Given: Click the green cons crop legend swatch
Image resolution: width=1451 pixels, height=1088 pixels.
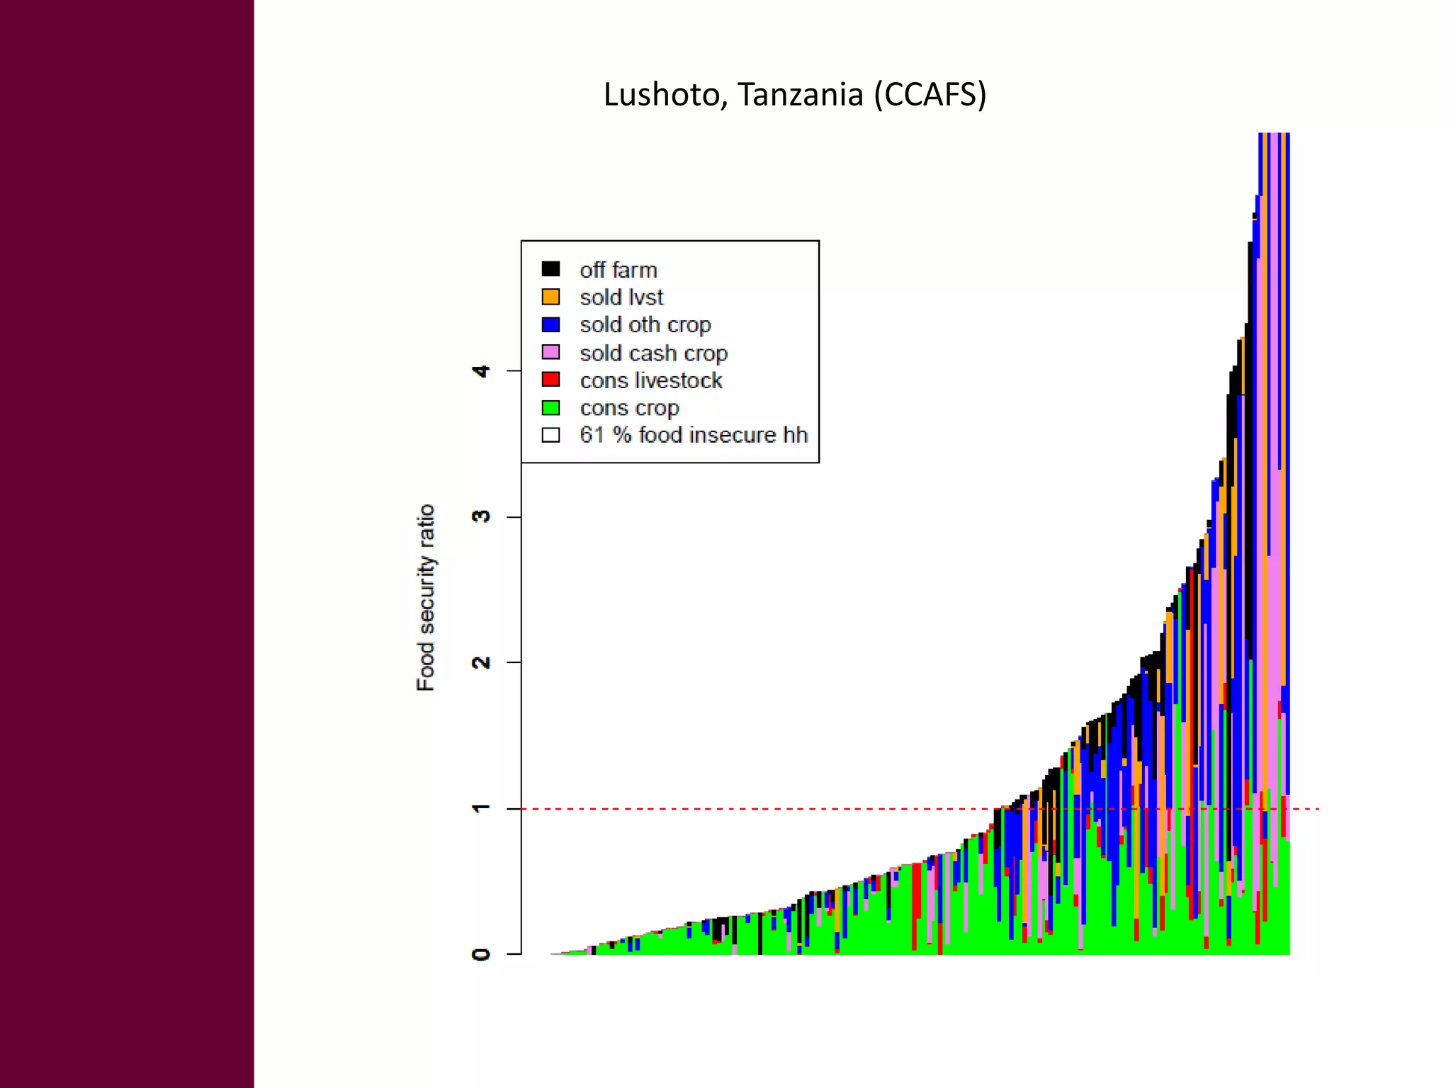Looking at the screenshot, I should 551,408.
